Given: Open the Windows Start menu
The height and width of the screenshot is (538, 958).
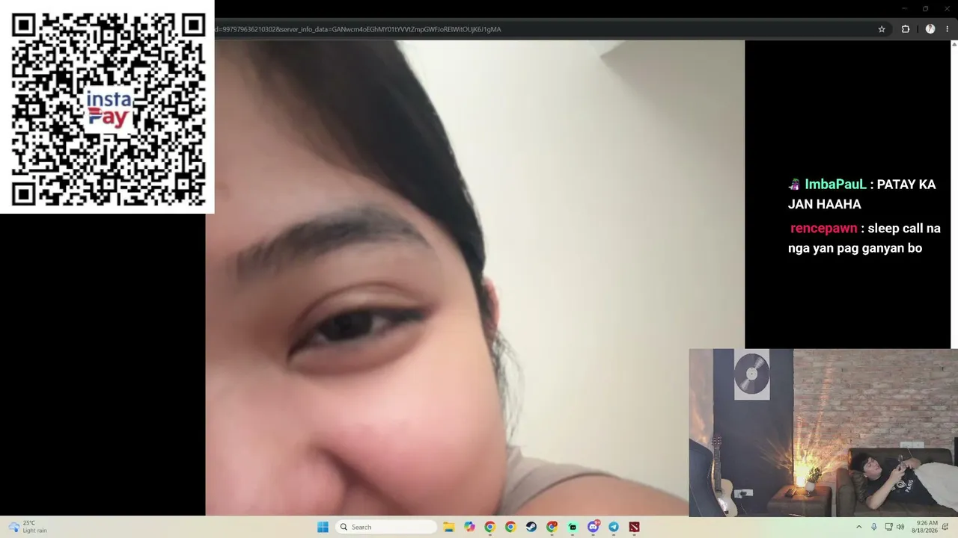Looking at the screenshot, I should 323,527.
